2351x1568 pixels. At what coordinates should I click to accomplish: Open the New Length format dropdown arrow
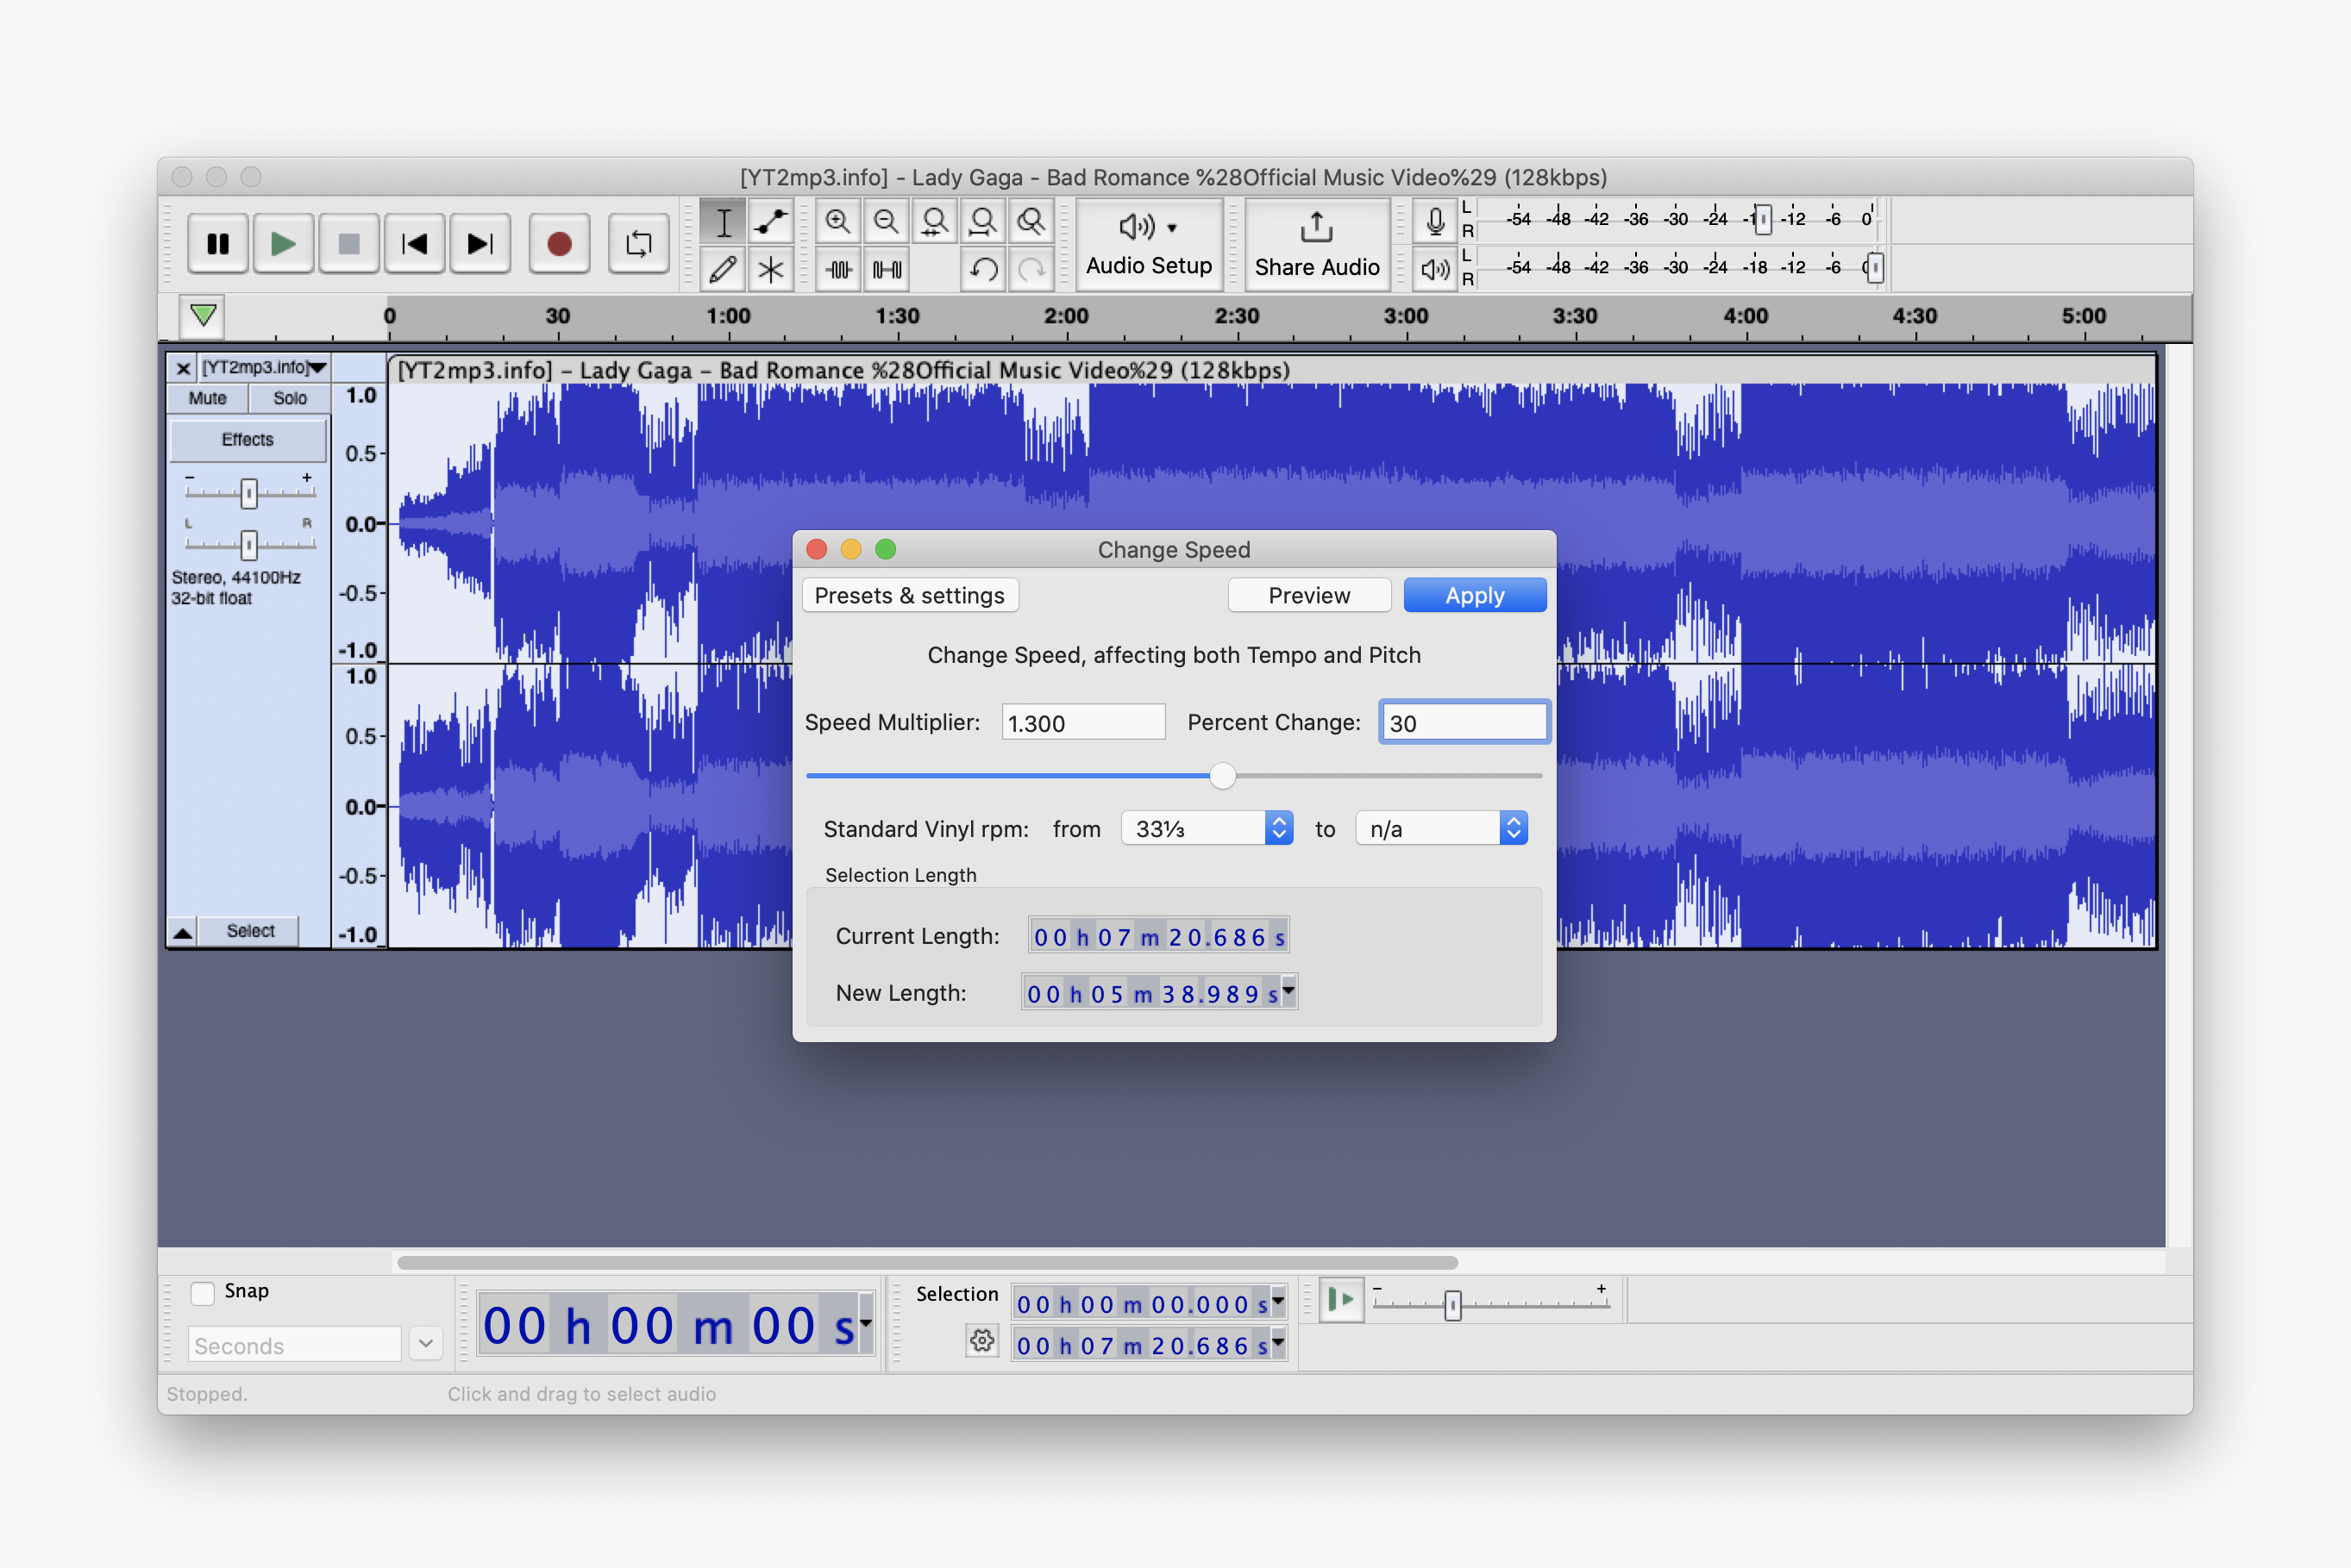tap(1288, 993)
